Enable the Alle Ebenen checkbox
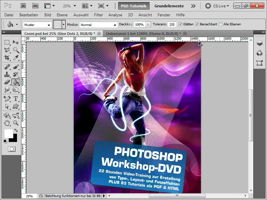The width and height of the screenshot is (267, 200). pyautogui.click(x=221, y=24)
